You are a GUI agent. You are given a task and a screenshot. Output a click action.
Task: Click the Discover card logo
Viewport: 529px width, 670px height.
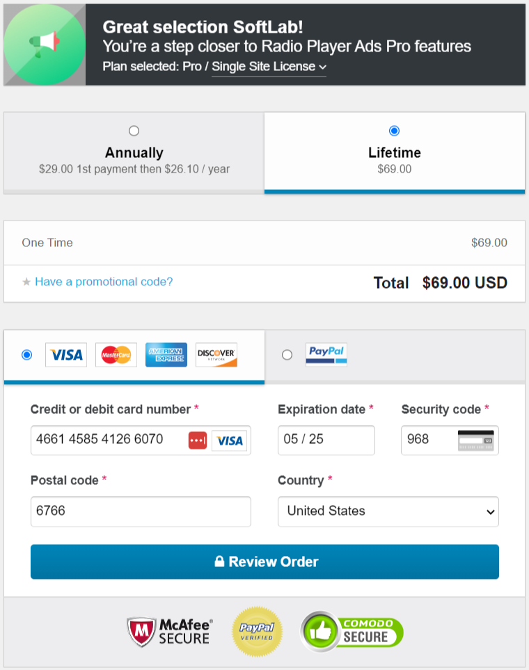point(216,355)
